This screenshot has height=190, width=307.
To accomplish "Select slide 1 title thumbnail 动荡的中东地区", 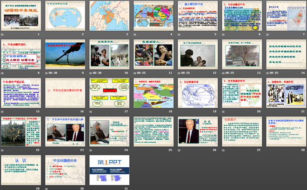I will (21, 16).
